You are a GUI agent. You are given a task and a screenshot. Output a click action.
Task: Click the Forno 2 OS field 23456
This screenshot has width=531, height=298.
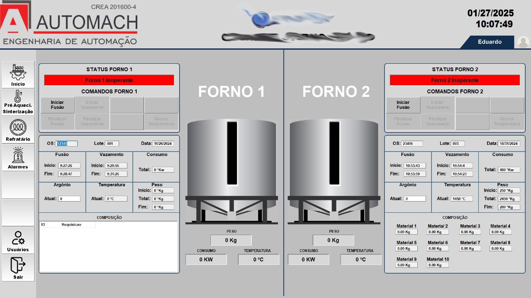click(x=412, y=144)
